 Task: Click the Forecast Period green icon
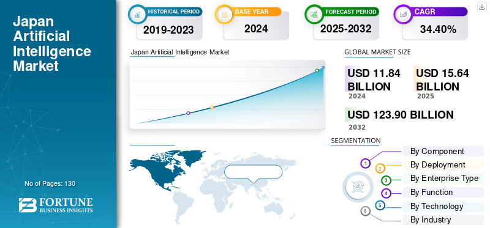[314, 14]
